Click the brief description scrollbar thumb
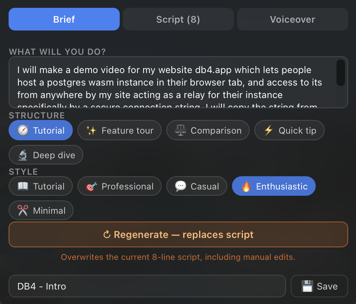 341,73
